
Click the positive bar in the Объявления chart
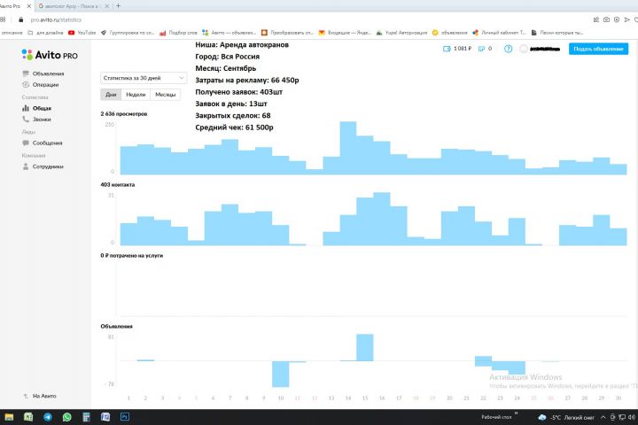(365, 347)
